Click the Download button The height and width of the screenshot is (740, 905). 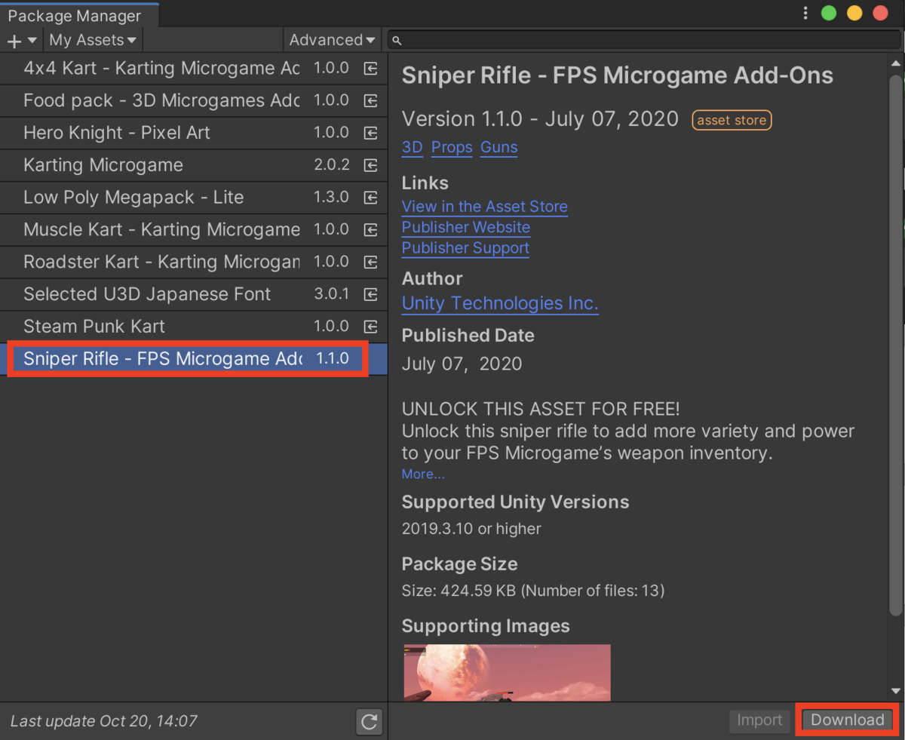tap(847, 720)
